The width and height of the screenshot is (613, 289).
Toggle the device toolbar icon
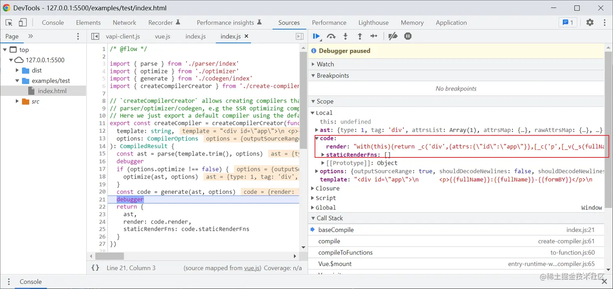tap(23, 23)
